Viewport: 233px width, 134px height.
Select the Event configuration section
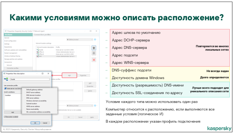pyautogui.click(x=10, y=41)
